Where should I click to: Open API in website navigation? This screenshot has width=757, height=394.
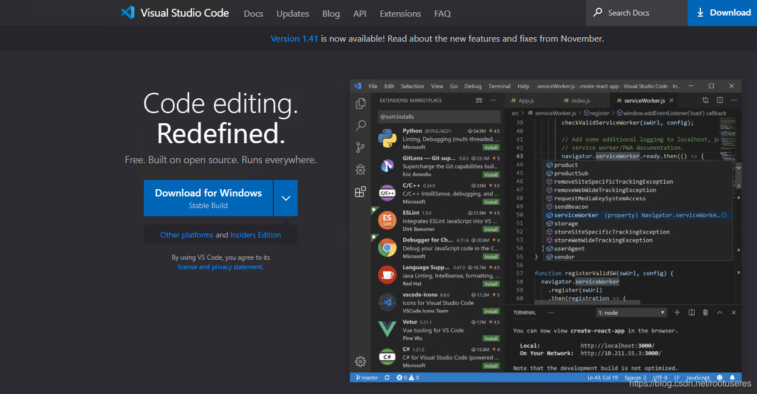(x=360, y=13)
